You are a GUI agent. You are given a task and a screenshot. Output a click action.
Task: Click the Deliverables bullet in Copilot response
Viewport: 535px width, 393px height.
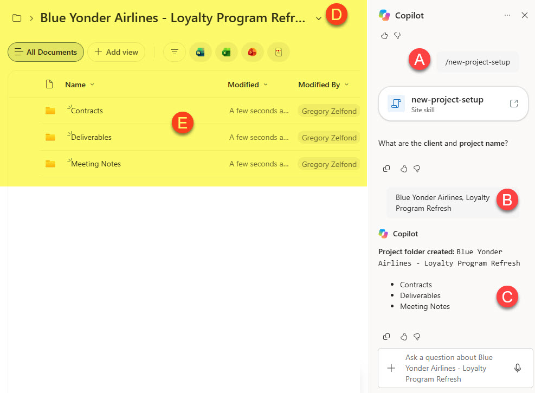pos(421,296)
